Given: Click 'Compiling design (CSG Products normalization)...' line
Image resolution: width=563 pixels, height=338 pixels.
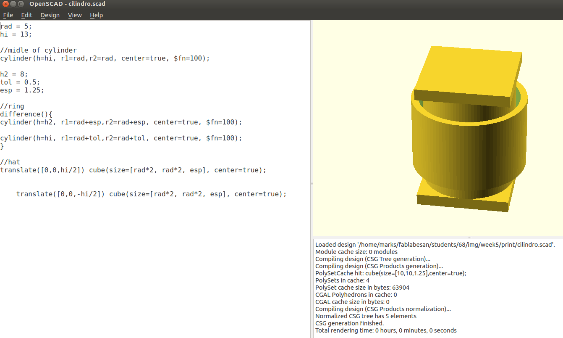Looking at the screenshot, I should click(x=383, y=309).
